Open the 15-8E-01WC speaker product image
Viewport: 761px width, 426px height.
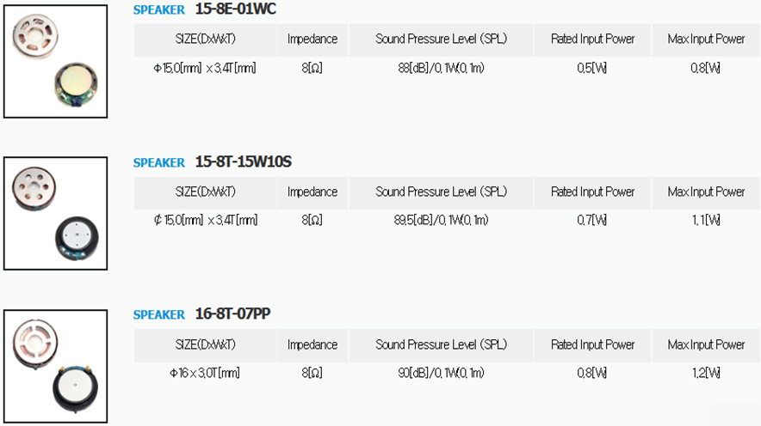click(55, 62)
